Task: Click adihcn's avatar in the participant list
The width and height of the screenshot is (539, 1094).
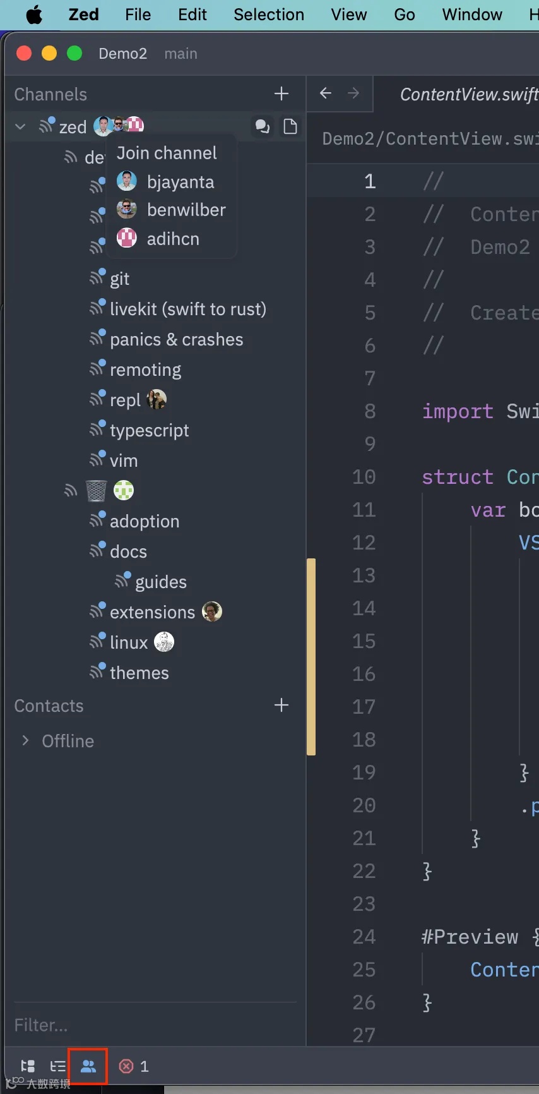Action: click(x=127, y=238)
